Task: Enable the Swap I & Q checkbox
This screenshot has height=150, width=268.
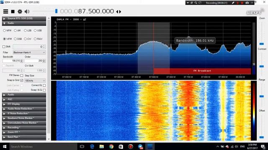Action: tap(44, 90)
